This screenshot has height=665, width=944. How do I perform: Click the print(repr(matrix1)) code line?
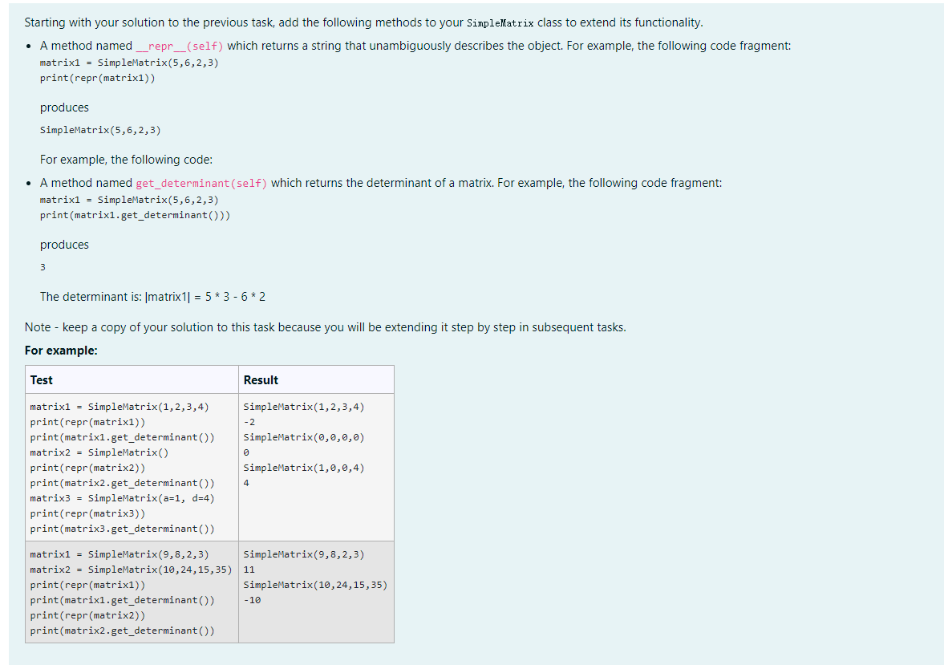pos(99,78)
